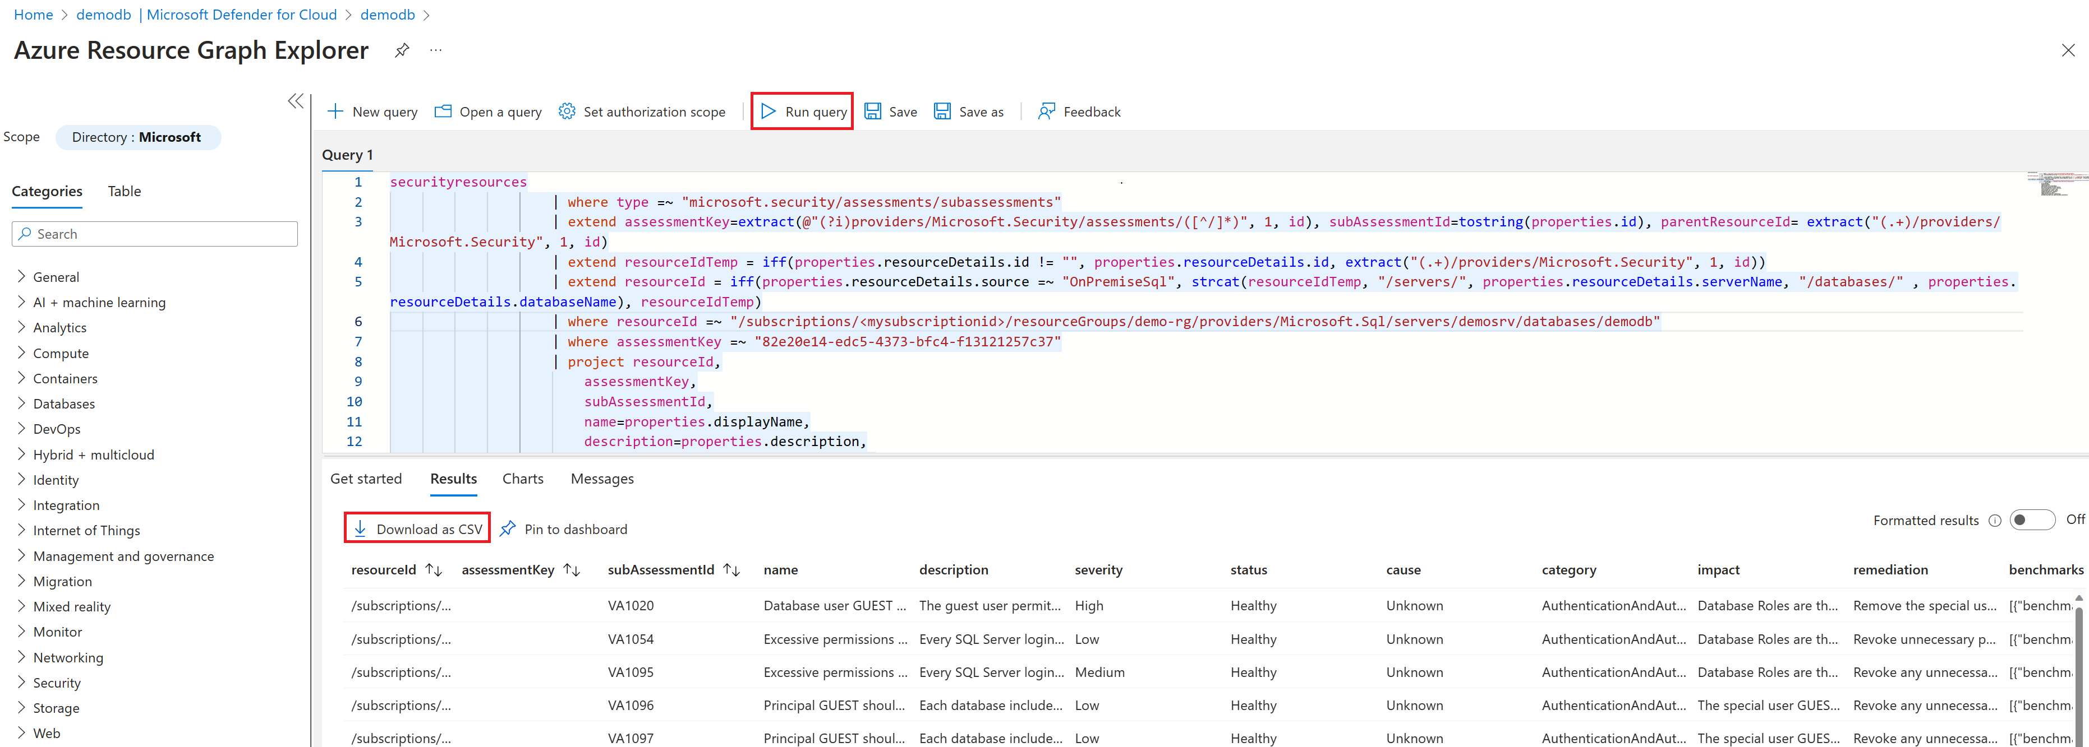Open the Home breadcrumb link
This screenshot has height=747, width=2089.
tap(33, 15)
